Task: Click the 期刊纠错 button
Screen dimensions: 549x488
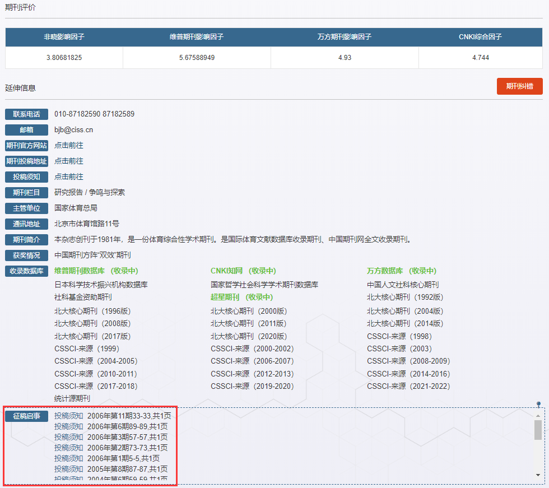Action: point(519,86)
